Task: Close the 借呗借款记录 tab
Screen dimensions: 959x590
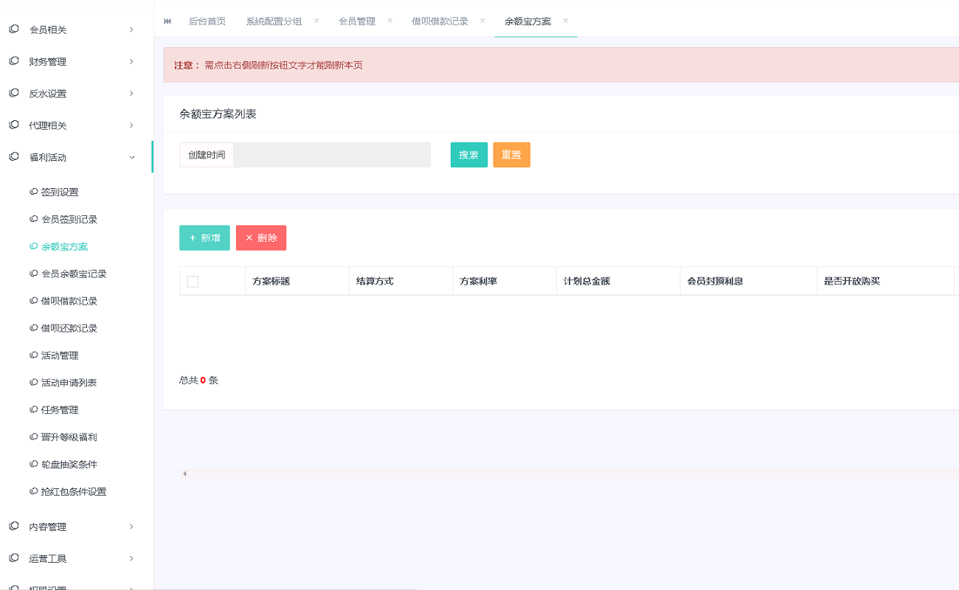Action: [x=482, y=21]
